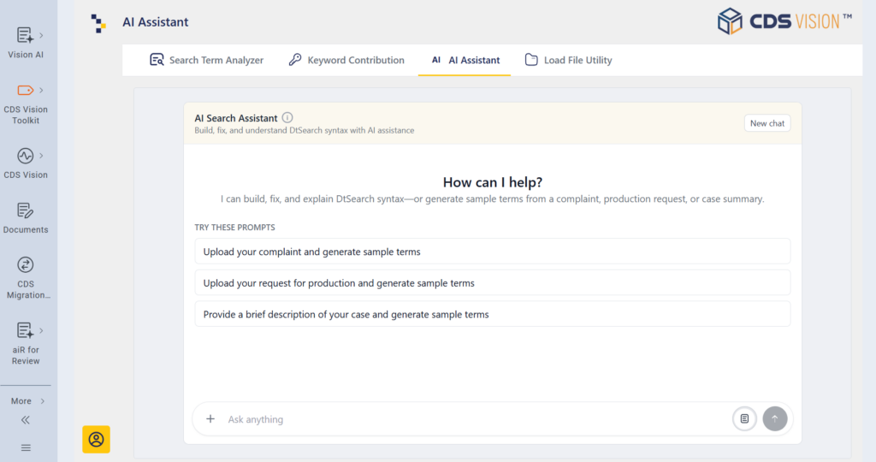This screenshot has width=876, height=462.
Task: Click the plus attach icon
Action: point(210,418)
